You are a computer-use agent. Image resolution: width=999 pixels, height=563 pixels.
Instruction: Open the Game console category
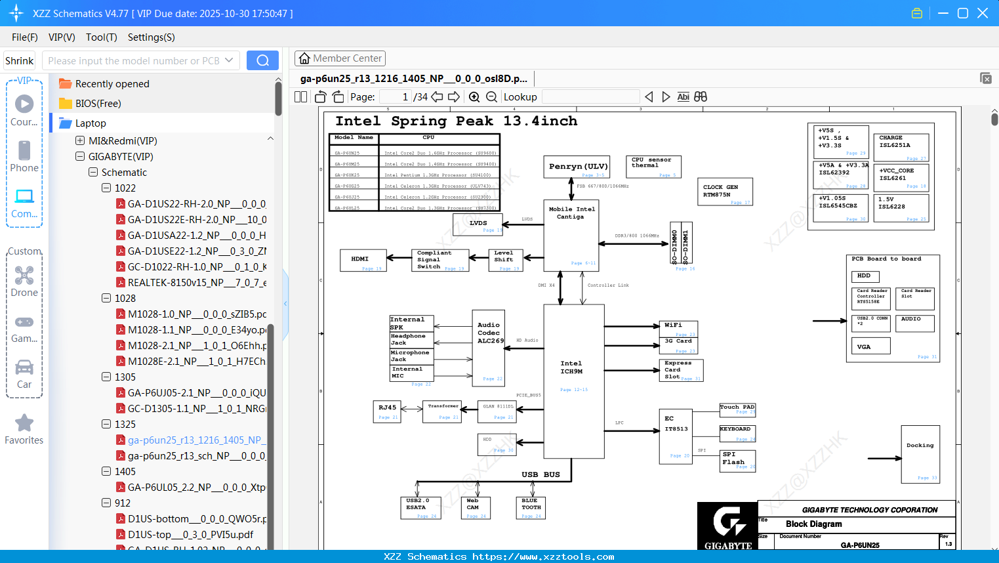click(24, 328)
